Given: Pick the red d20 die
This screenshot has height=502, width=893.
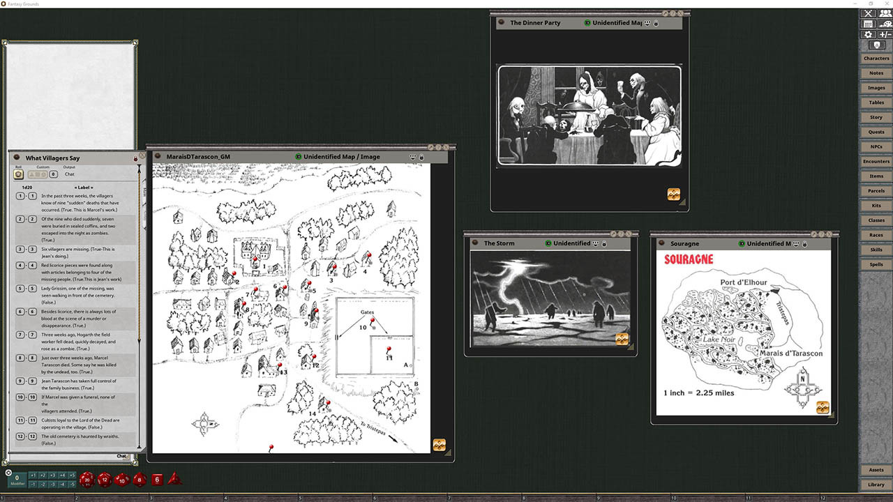Looking at the screenshot, I should pos(87,479).
